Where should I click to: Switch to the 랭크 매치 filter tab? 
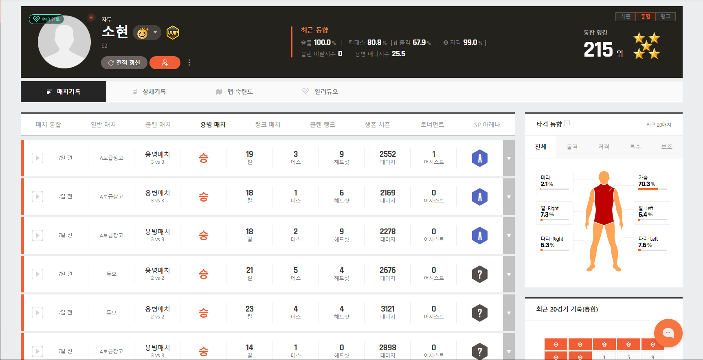pos(268,125)
